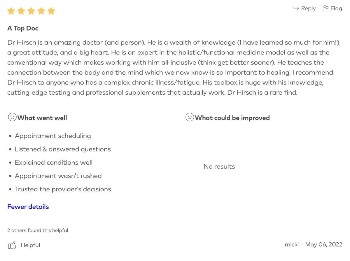
Task: Click the 'No results' text
Action: tap(219, 167)
